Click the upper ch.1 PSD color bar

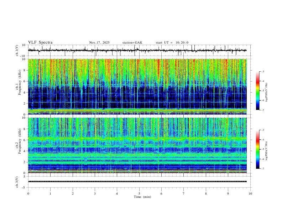[x=258, y=91]
